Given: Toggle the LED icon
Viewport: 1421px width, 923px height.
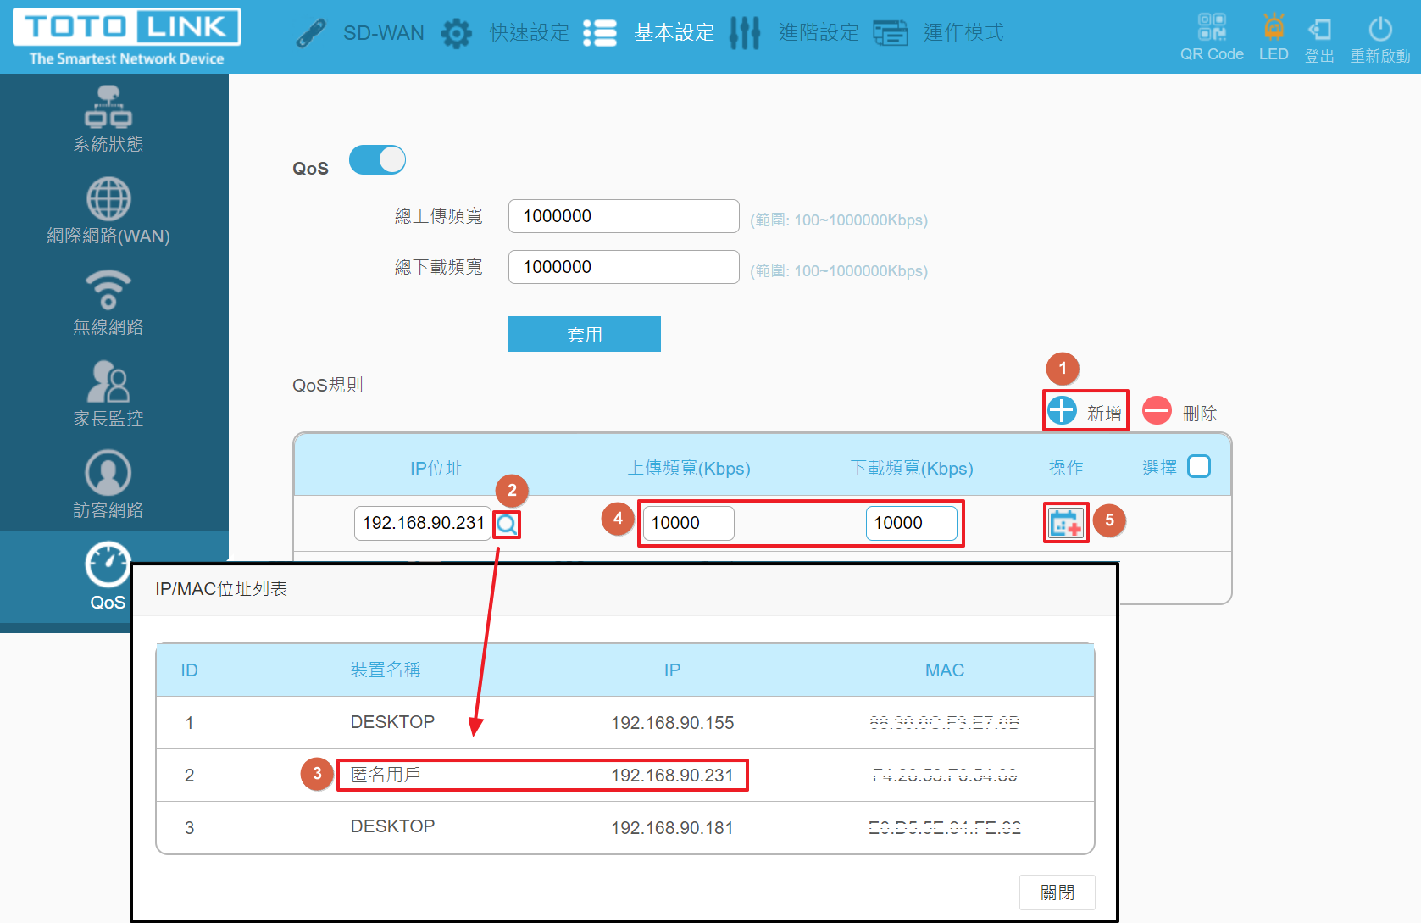Looking at the screenshot, I should click(1274, 26).
